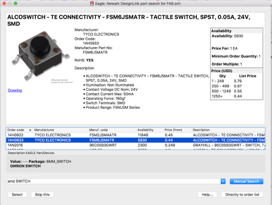
Task: Click the Select button
Action: [17, 195]
